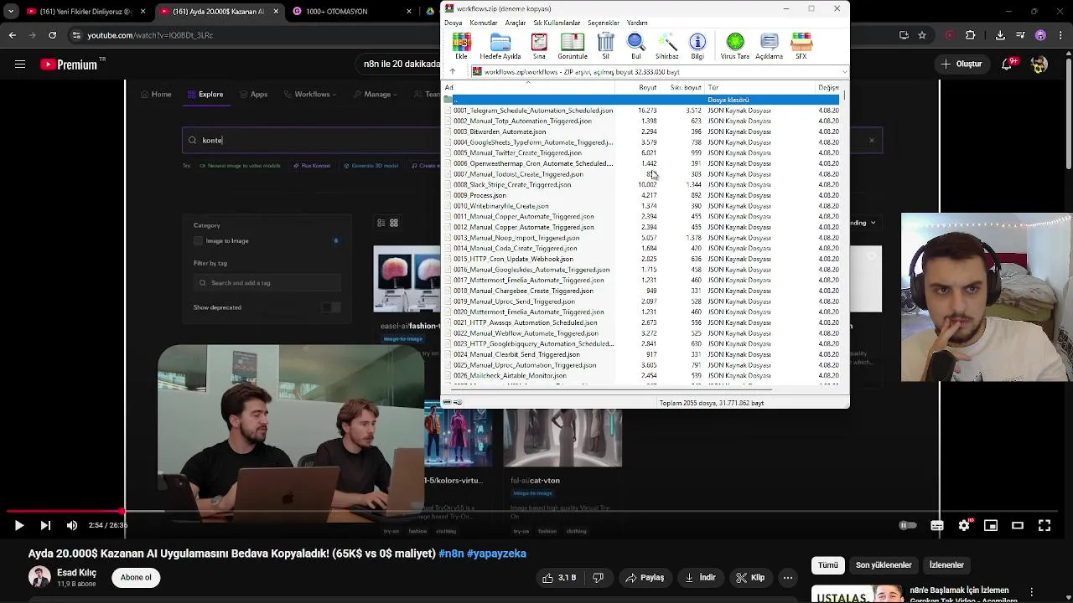Go up one folder in WinRAR
The image size is (1073, 603).
[x=453, y=72]
